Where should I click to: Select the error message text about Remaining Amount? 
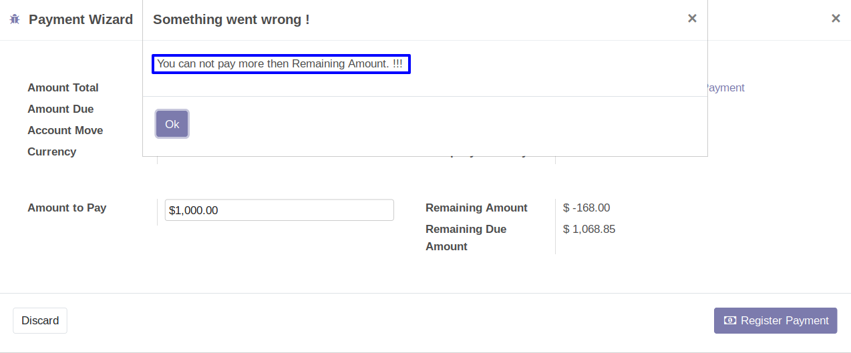[281, 64]
